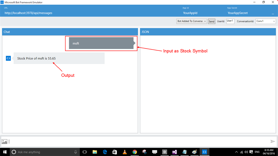This screenshot has height=156, width=278.
Task: Open the Settings gear taskbar icon
Action: 165,152
